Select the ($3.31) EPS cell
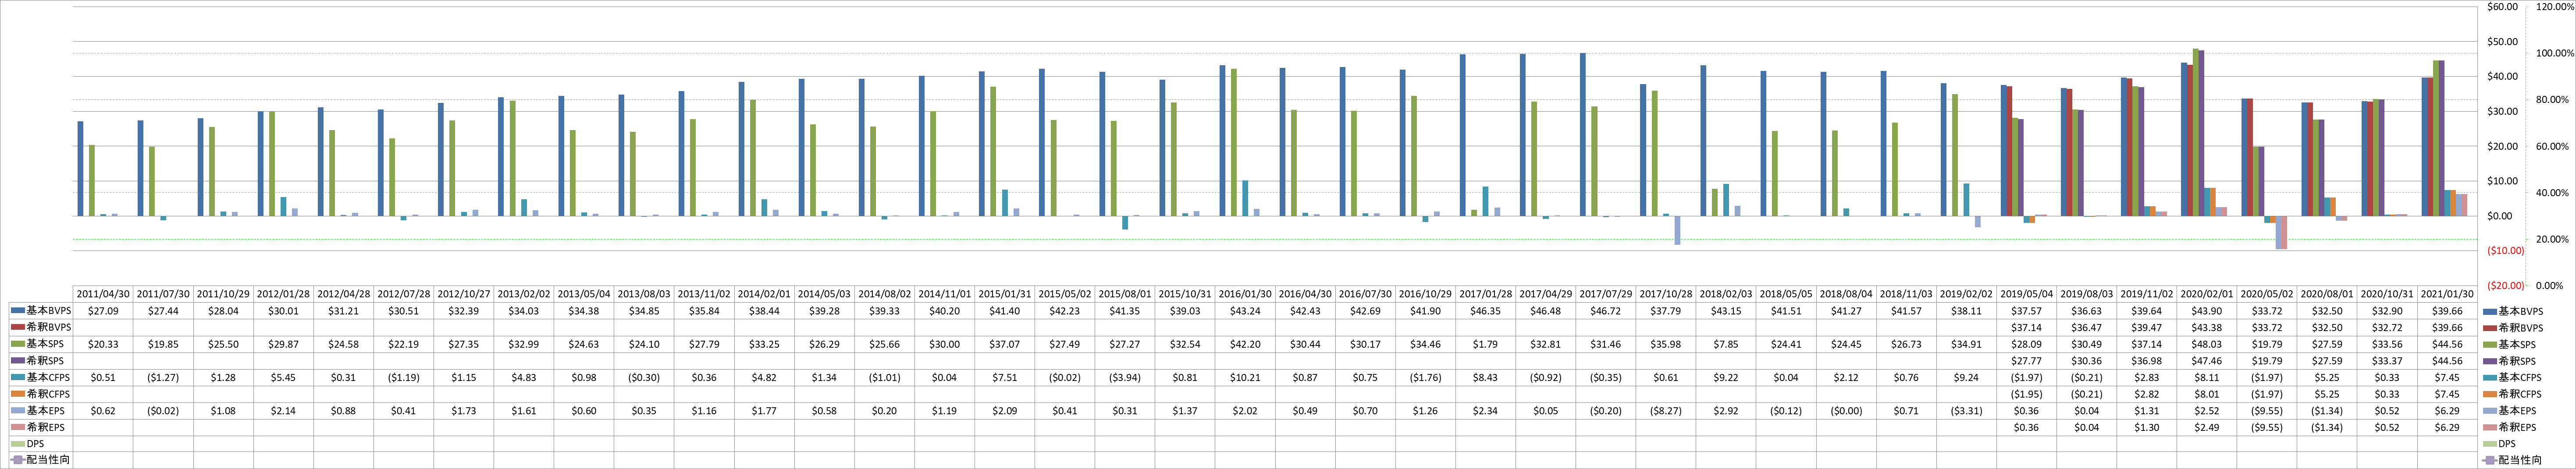2576x469 pixels. (x=1967, y=410)
